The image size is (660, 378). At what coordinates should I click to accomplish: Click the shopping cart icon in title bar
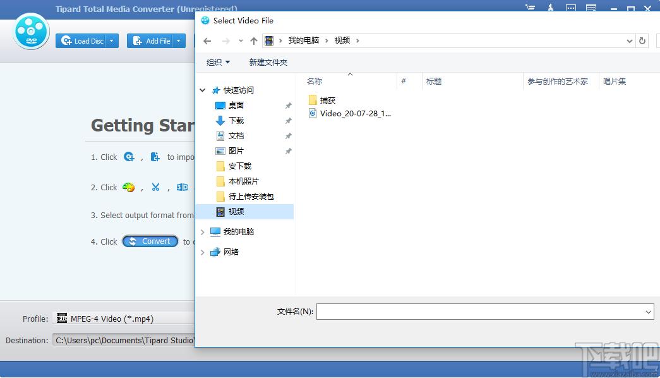(x=531, y=8)
